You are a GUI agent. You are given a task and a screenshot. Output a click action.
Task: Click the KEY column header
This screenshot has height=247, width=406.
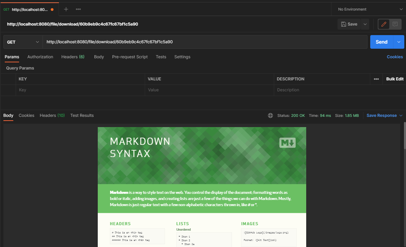point(23,79)
